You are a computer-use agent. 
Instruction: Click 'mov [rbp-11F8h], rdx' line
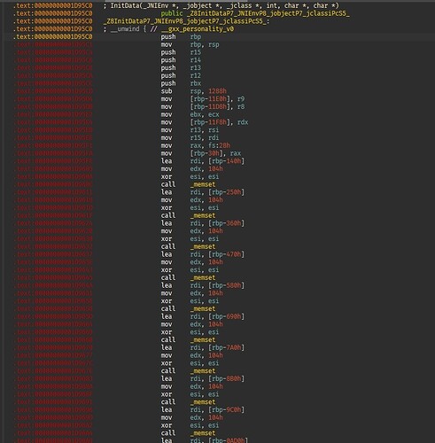click(x=205, y=122)
